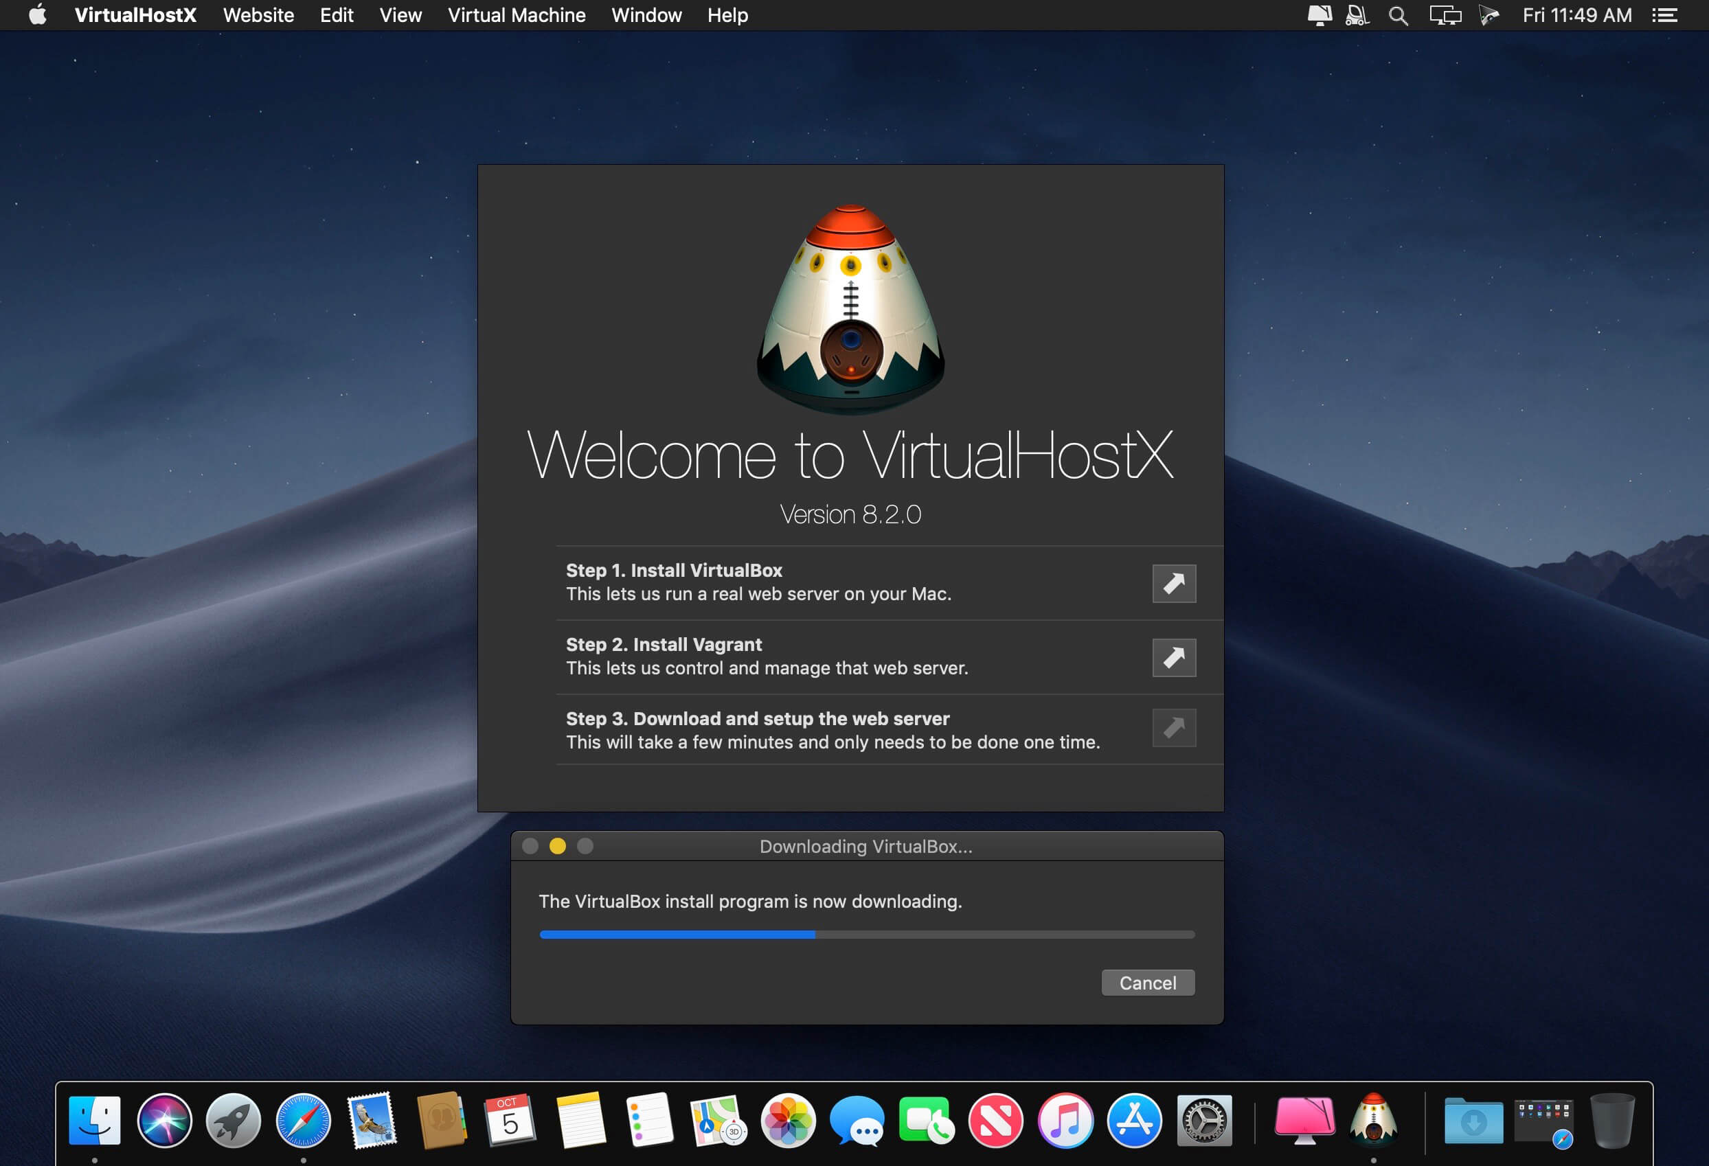Open CleanMyMac pink monitor icon in Dock
The height and width of the screenshot is (1166, 1709).
[x=1304, y=1121]
